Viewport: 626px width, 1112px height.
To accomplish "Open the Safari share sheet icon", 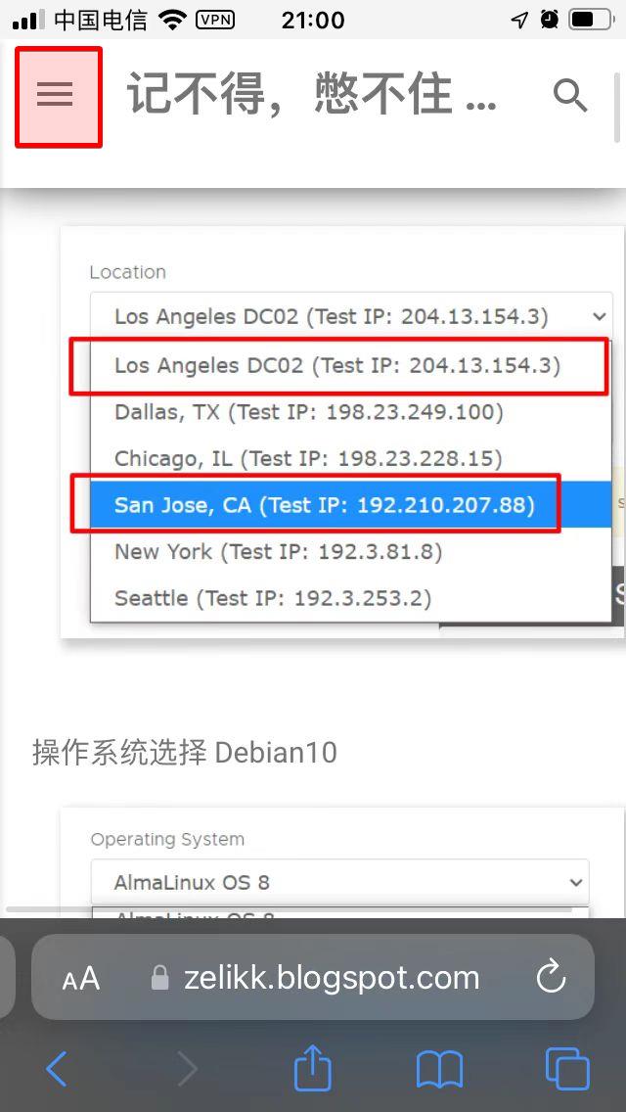I will [313, 1065].
